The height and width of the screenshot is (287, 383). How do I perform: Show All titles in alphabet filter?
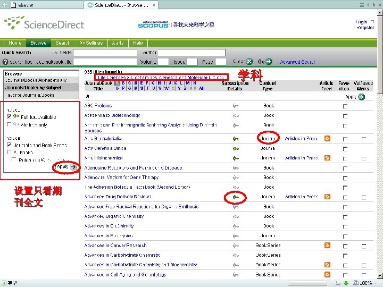point(202,88)
